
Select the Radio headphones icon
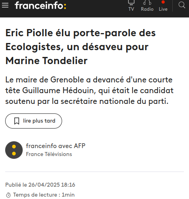(147, 2)
